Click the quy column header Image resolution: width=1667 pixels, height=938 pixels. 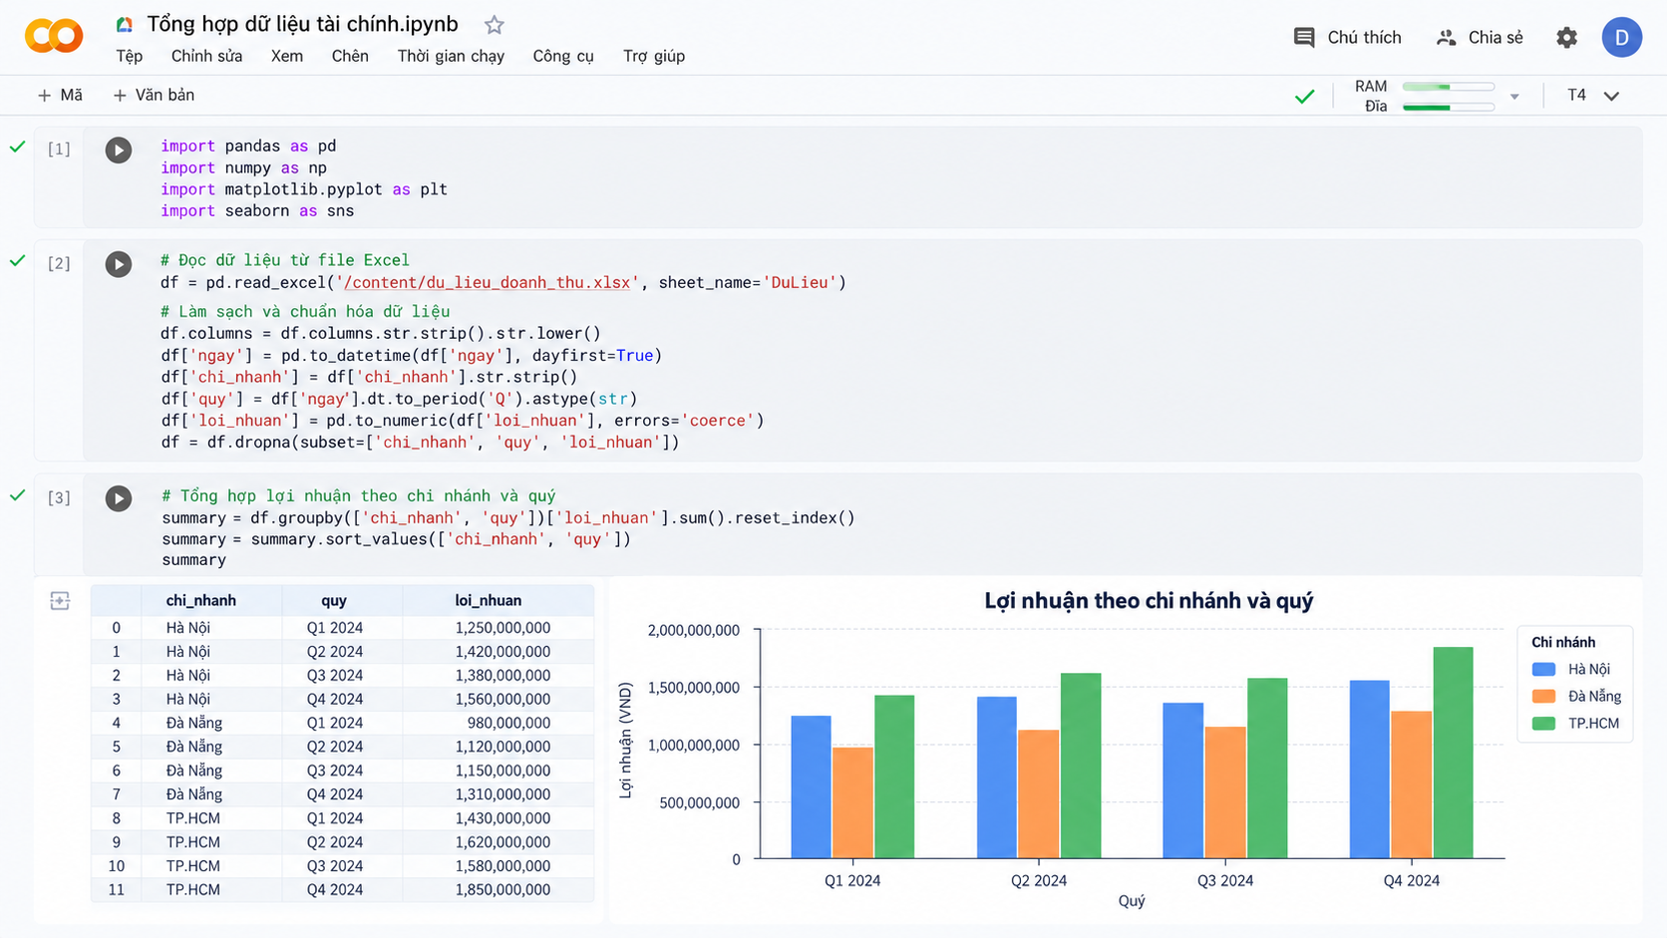pyautogui.click(x=334, y=600)
